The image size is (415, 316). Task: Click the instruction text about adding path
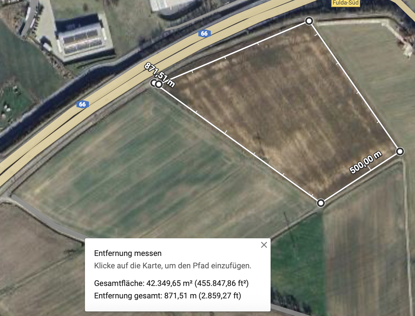click(x=173, y=266)
